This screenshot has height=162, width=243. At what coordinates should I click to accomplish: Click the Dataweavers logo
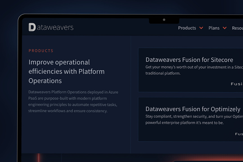(x=51, y=27)
